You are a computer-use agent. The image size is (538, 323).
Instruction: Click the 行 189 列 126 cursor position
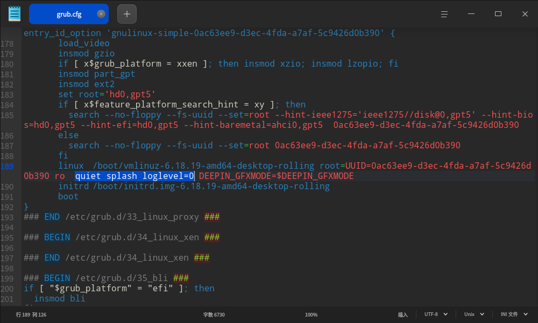click(31, 314)
